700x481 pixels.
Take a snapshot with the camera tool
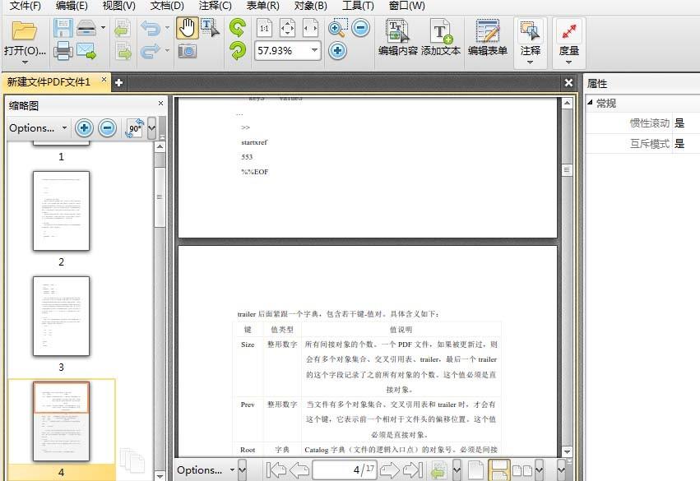tap(188, 50)
